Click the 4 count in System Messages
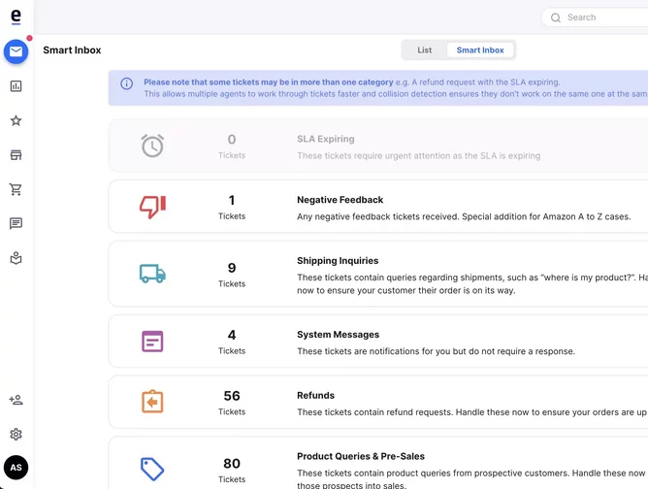The image size is (648, 489). (x=232, y=335)
